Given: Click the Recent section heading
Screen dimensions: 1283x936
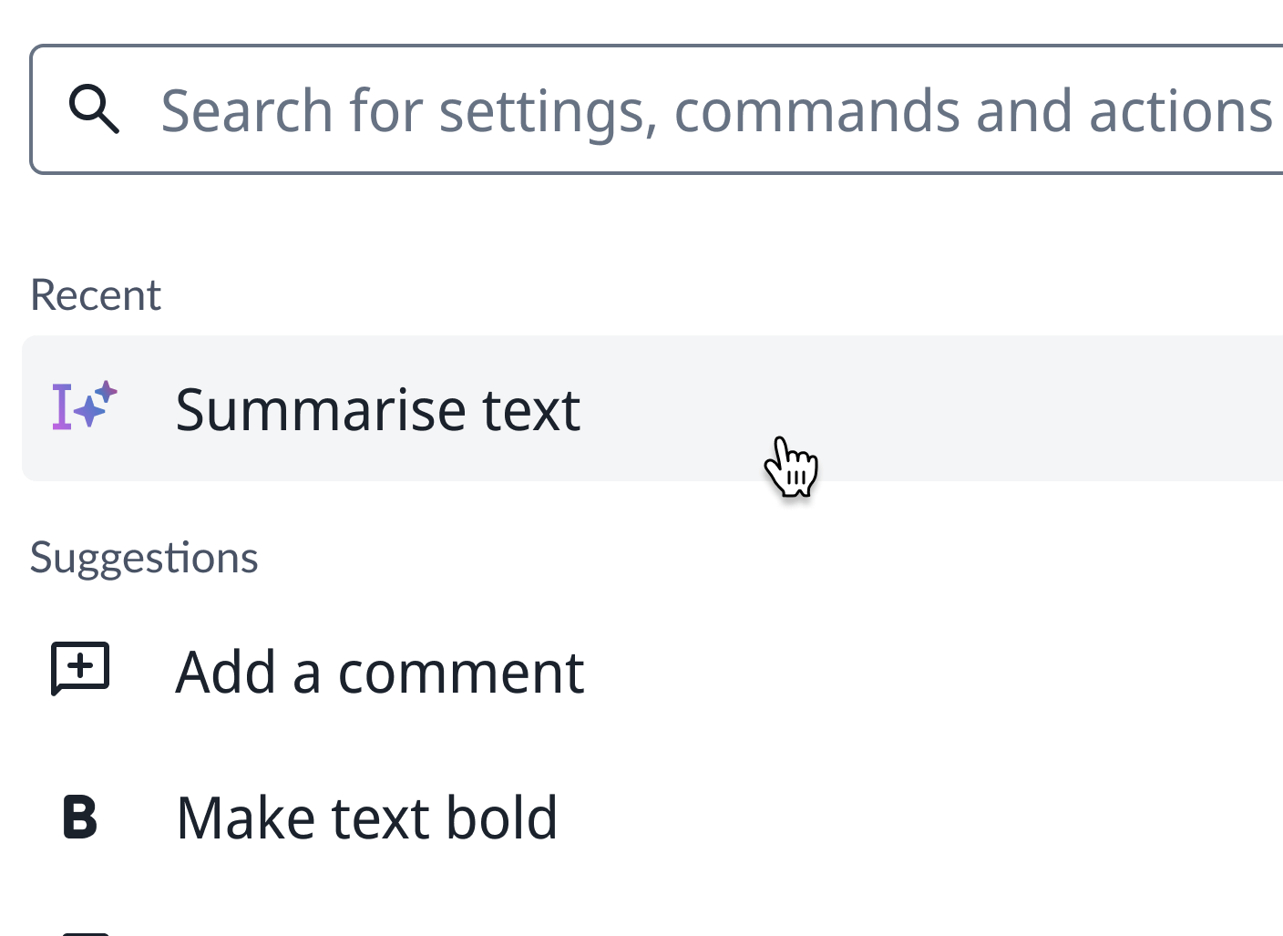Looking at the screenshot, I should (96, 295).
